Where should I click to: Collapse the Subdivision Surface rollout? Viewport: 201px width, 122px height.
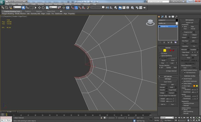pos(190,76)
